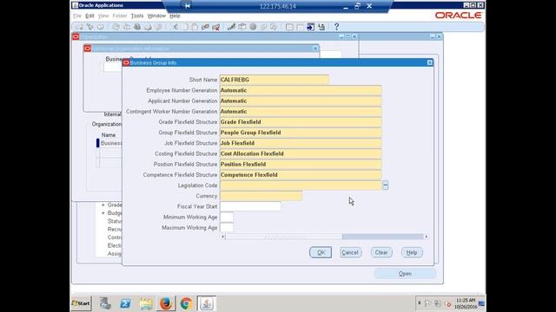This screenshot has width=556, height=312.
Task: Click the Delete record red X icon
Action: [216, 27]
